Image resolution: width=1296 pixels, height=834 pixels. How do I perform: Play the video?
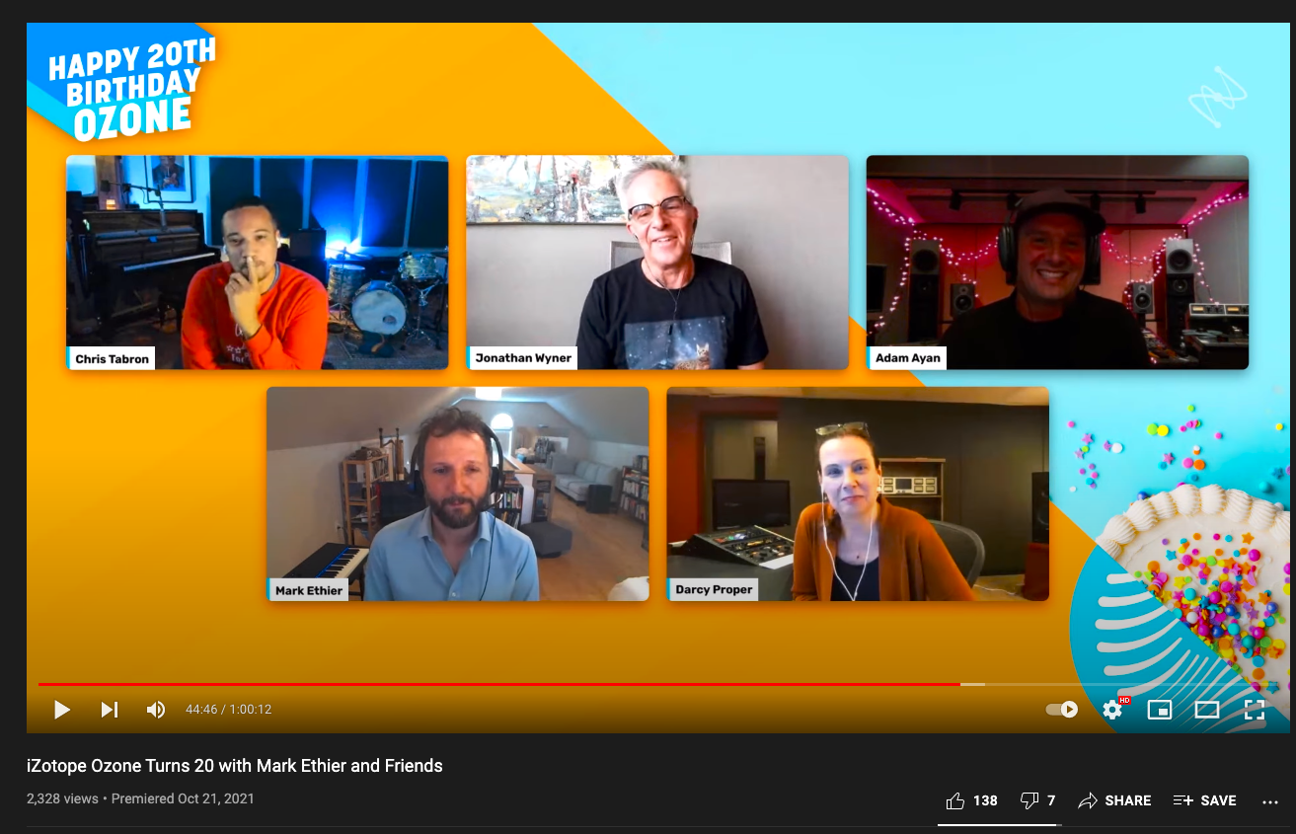[x=62, y=710]
